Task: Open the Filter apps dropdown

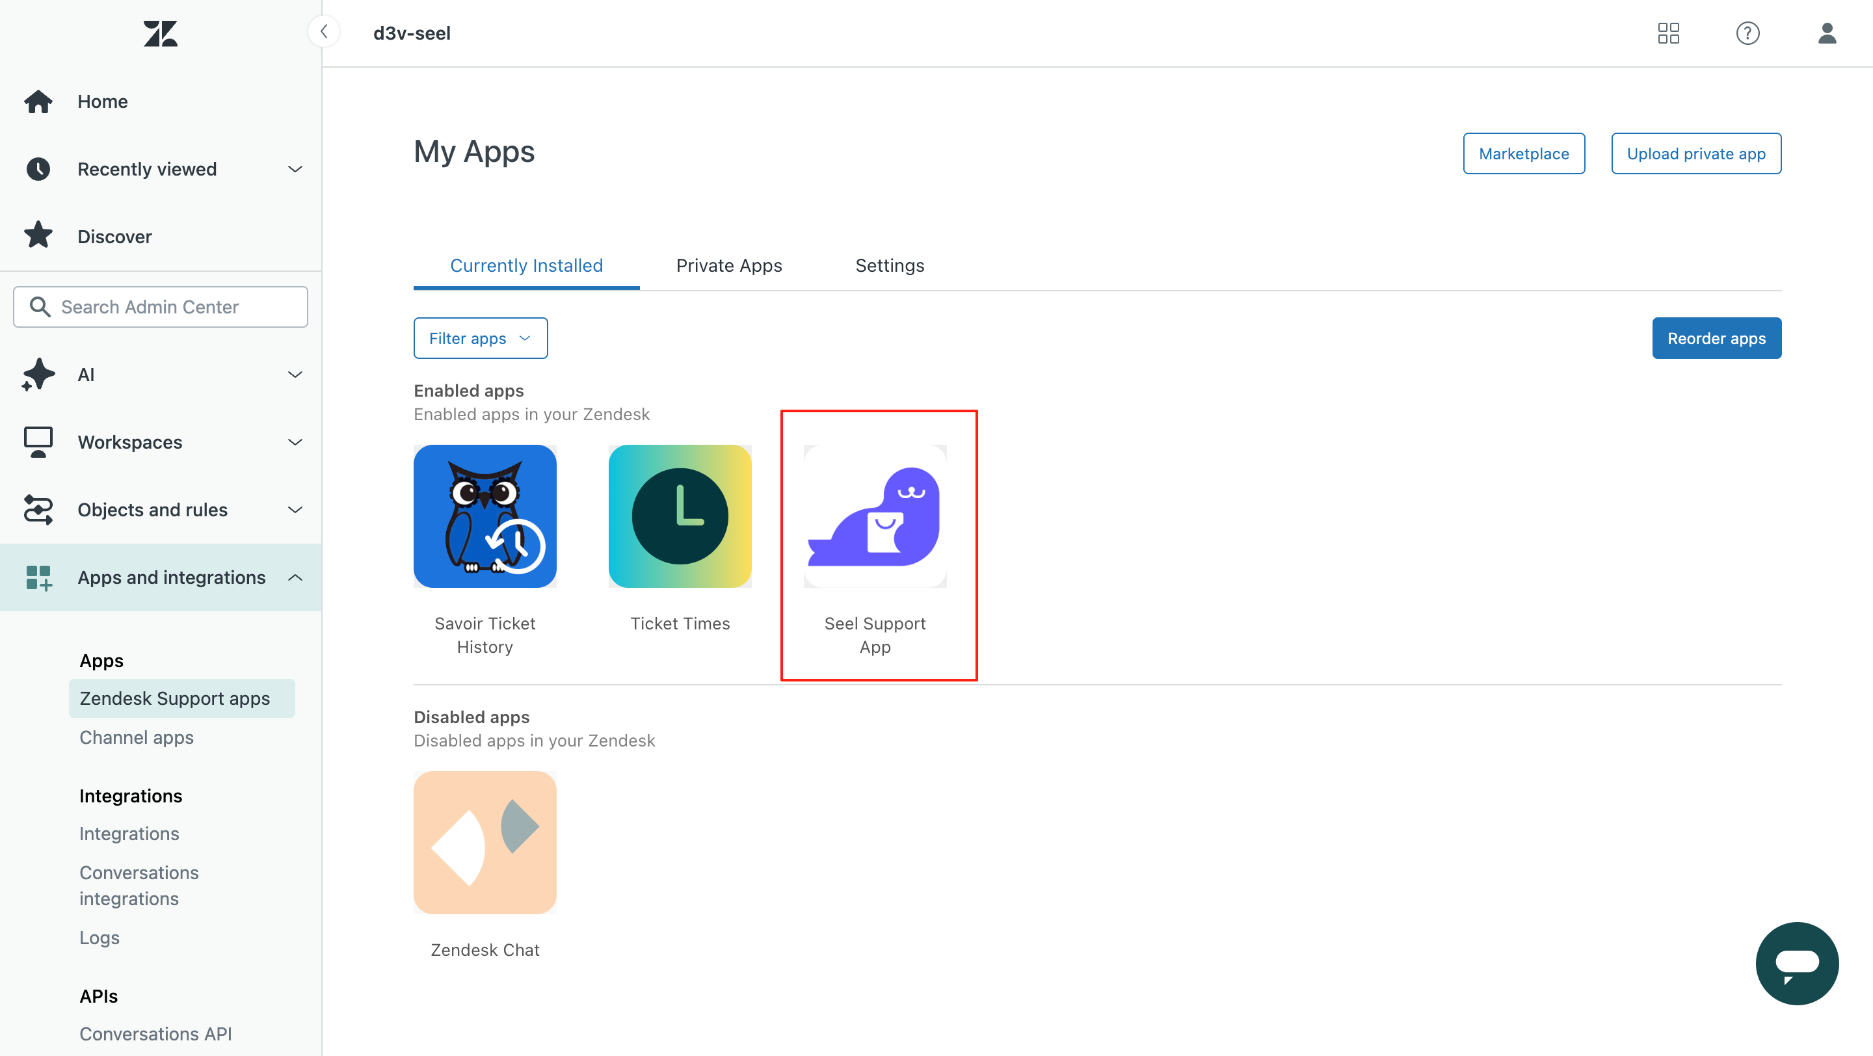Action: [x=480, y=338]
